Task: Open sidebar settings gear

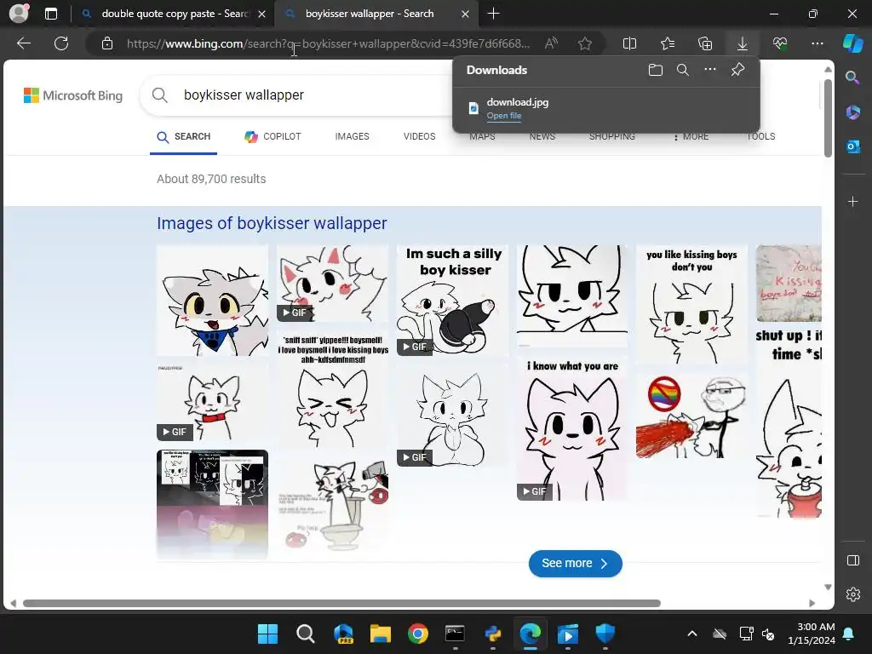Action: (x=852, y=594)
